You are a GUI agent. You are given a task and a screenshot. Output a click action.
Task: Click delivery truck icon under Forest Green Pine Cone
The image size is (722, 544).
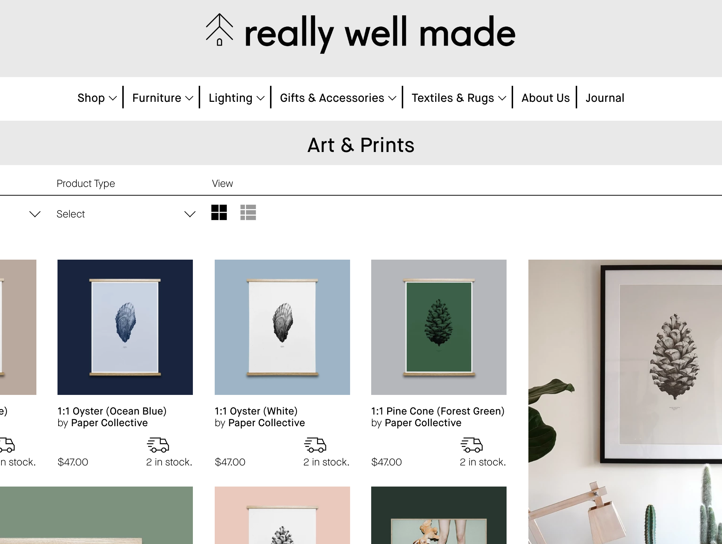pos(472,445)
